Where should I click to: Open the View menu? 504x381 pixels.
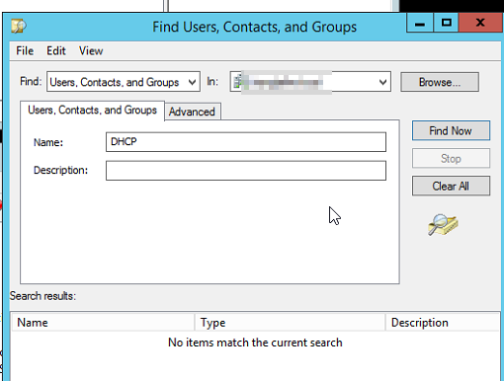tap(91, 50)
